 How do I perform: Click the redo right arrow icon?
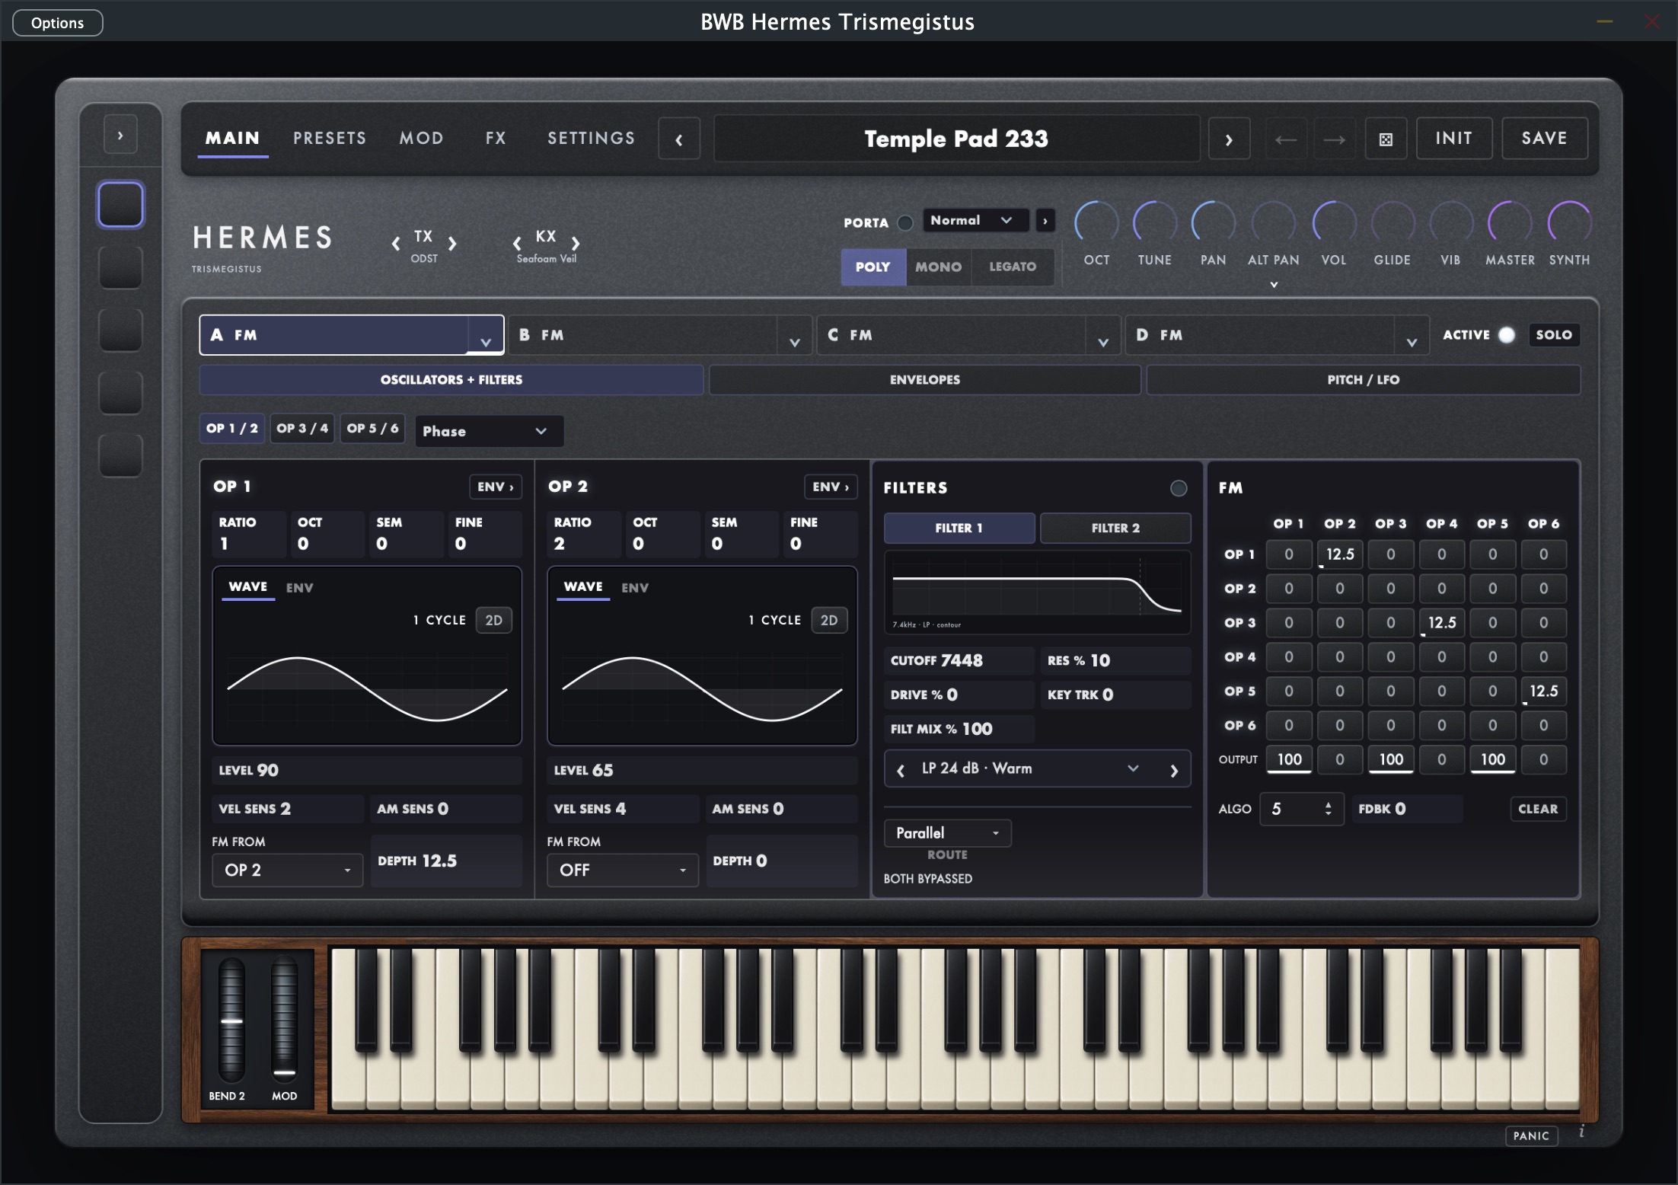pyautogui.click(x=1334, y=139)
